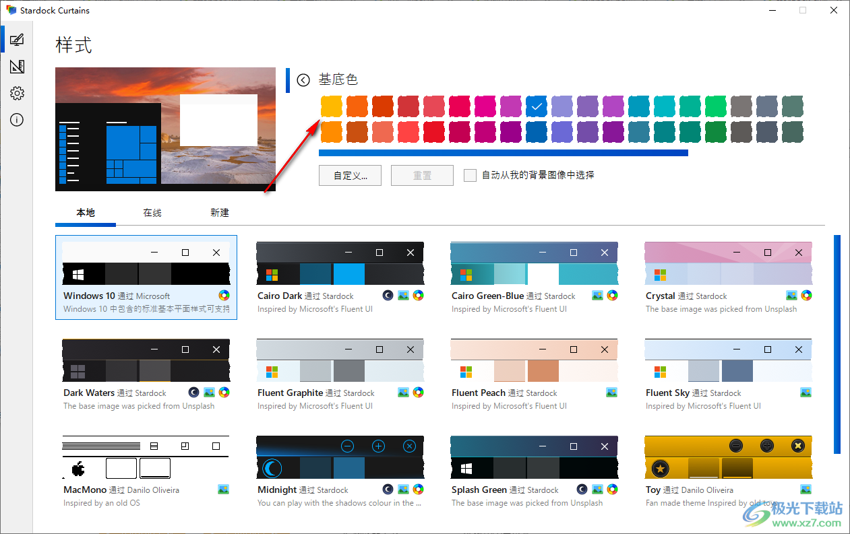Click the Dark Waters color wheel icon
850x534 pixels.
click(224, 392)
